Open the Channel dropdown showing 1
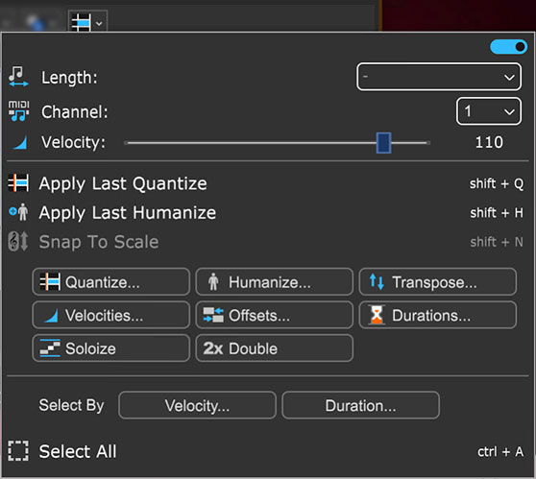 [489, 111]
